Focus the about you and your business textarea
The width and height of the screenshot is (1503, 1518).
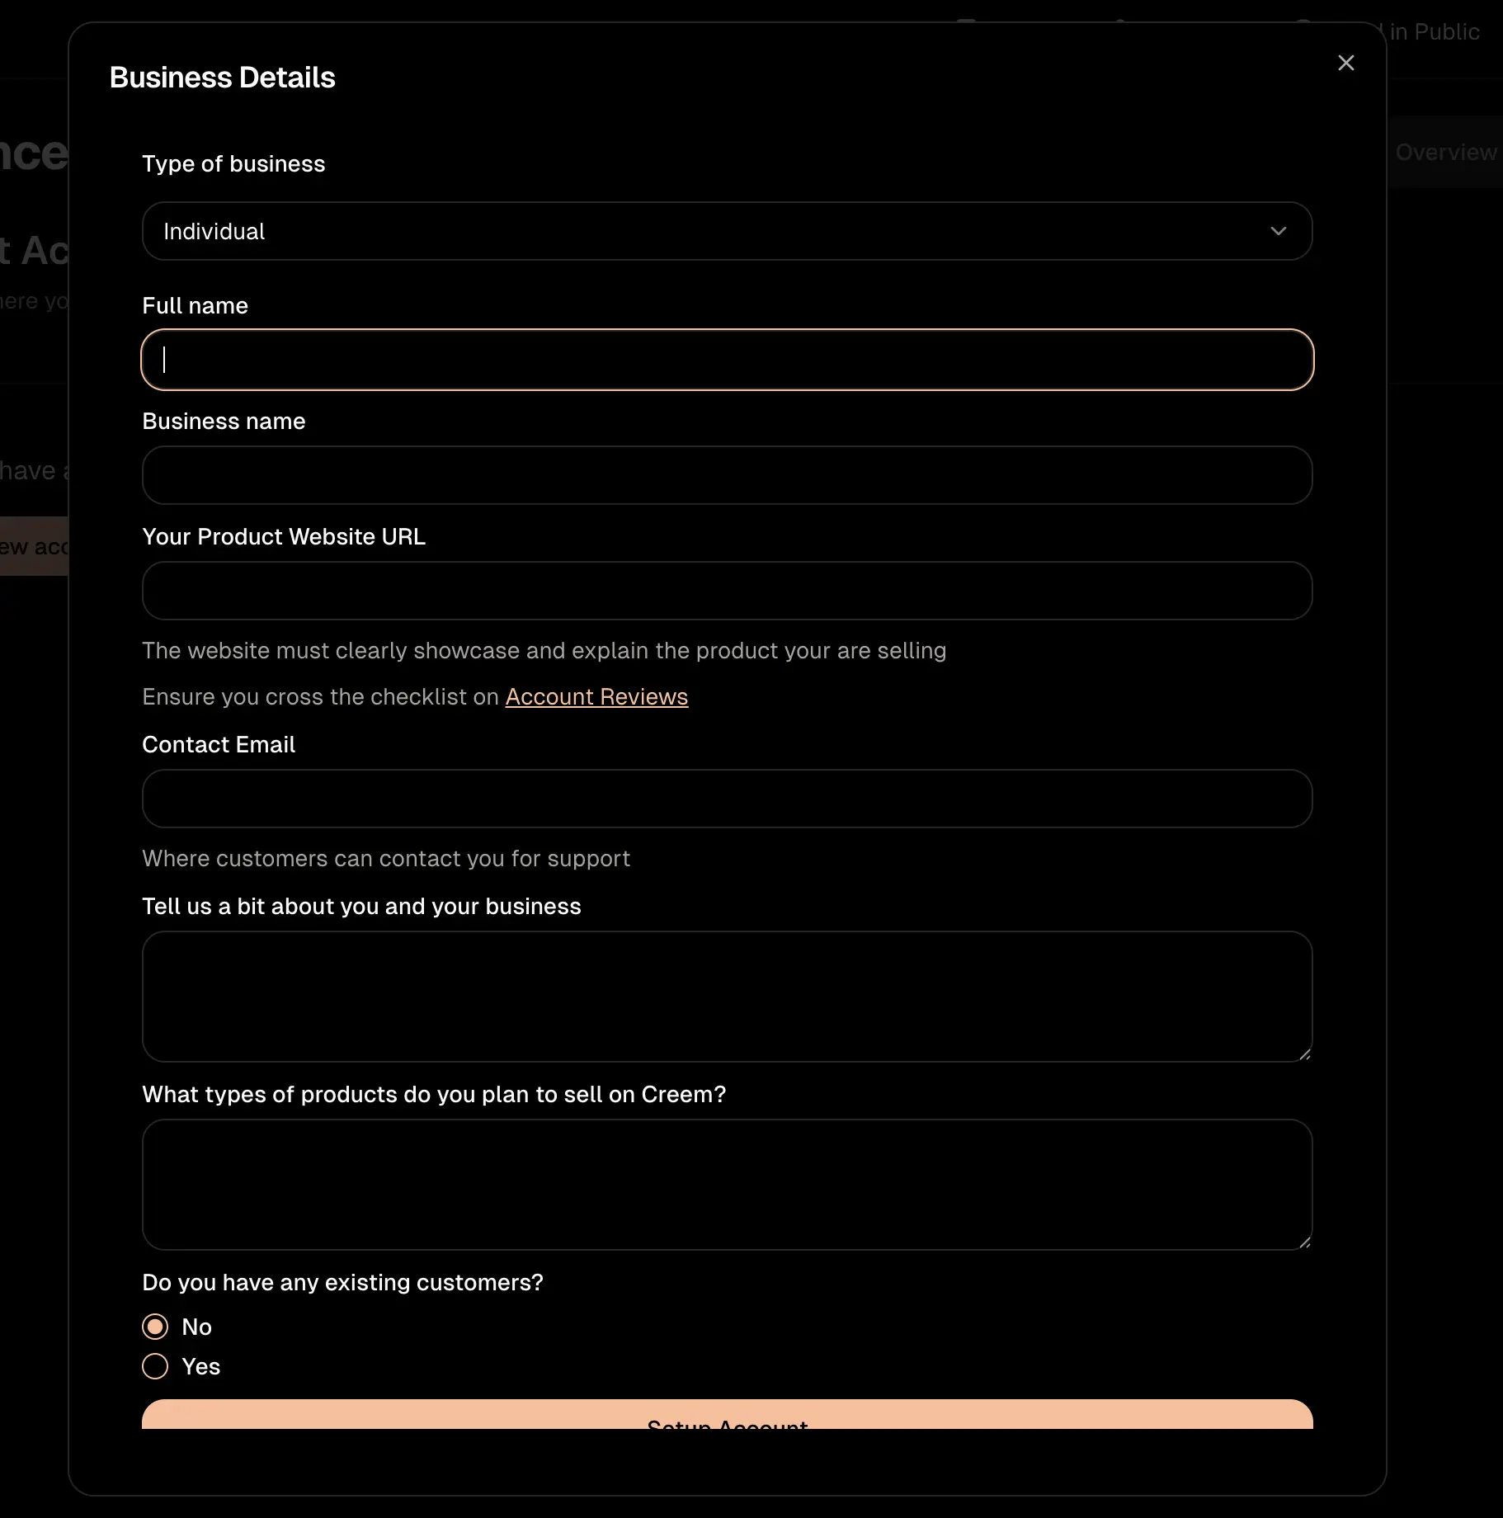pyautogui.click(x=726, y=996)
